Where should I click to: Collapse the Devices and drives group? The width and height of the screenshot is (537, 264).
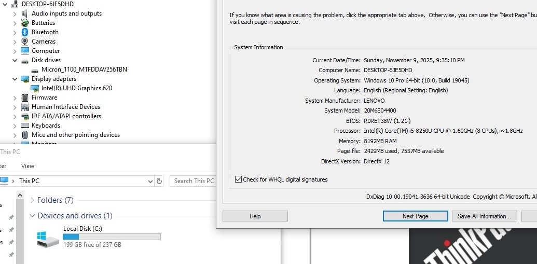point(32,216)
